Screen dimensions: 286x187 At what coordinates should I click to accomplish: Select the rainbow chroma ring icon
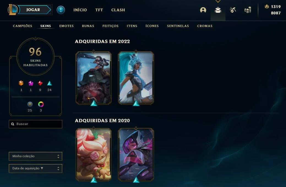[x=41, y=104]
